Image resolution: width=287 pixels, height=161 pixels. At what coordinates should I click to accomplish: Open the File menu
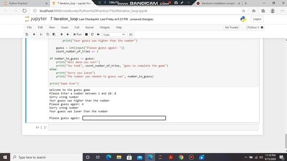pos(29,27)
